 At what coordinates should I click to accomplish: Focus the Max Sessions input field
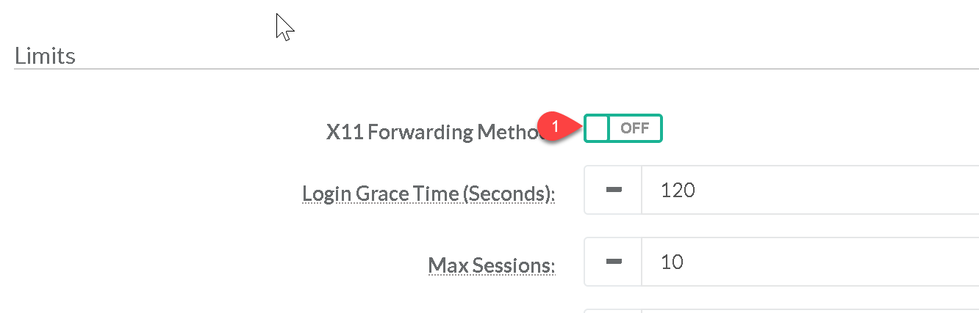click(x=808, y=262)
